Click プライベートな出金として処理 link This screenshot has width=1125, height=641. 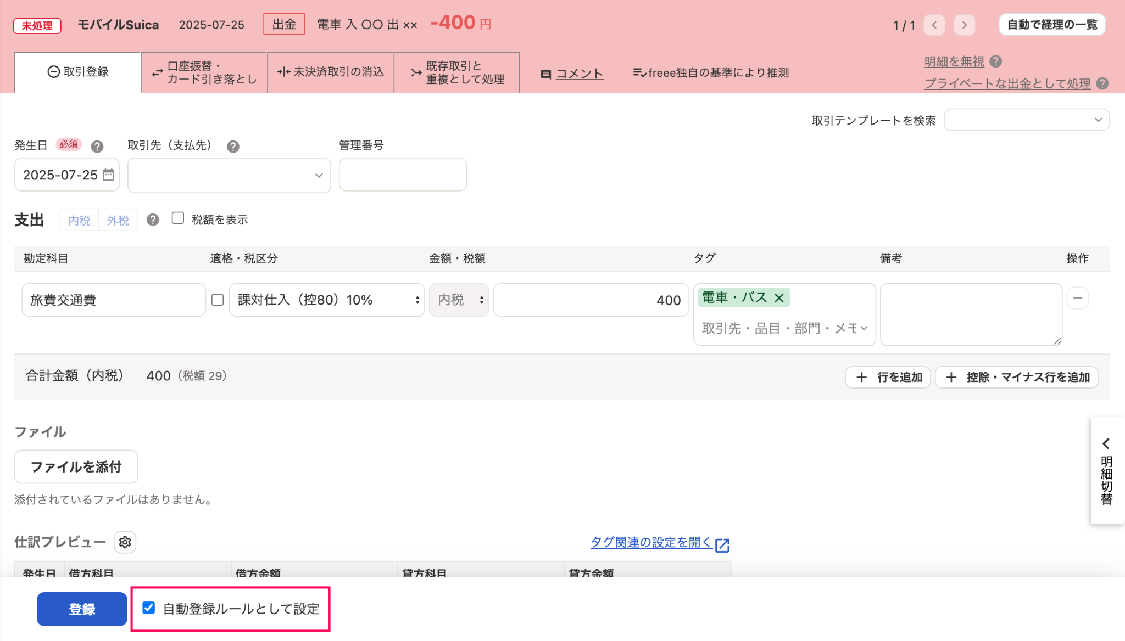(1007, 83)
